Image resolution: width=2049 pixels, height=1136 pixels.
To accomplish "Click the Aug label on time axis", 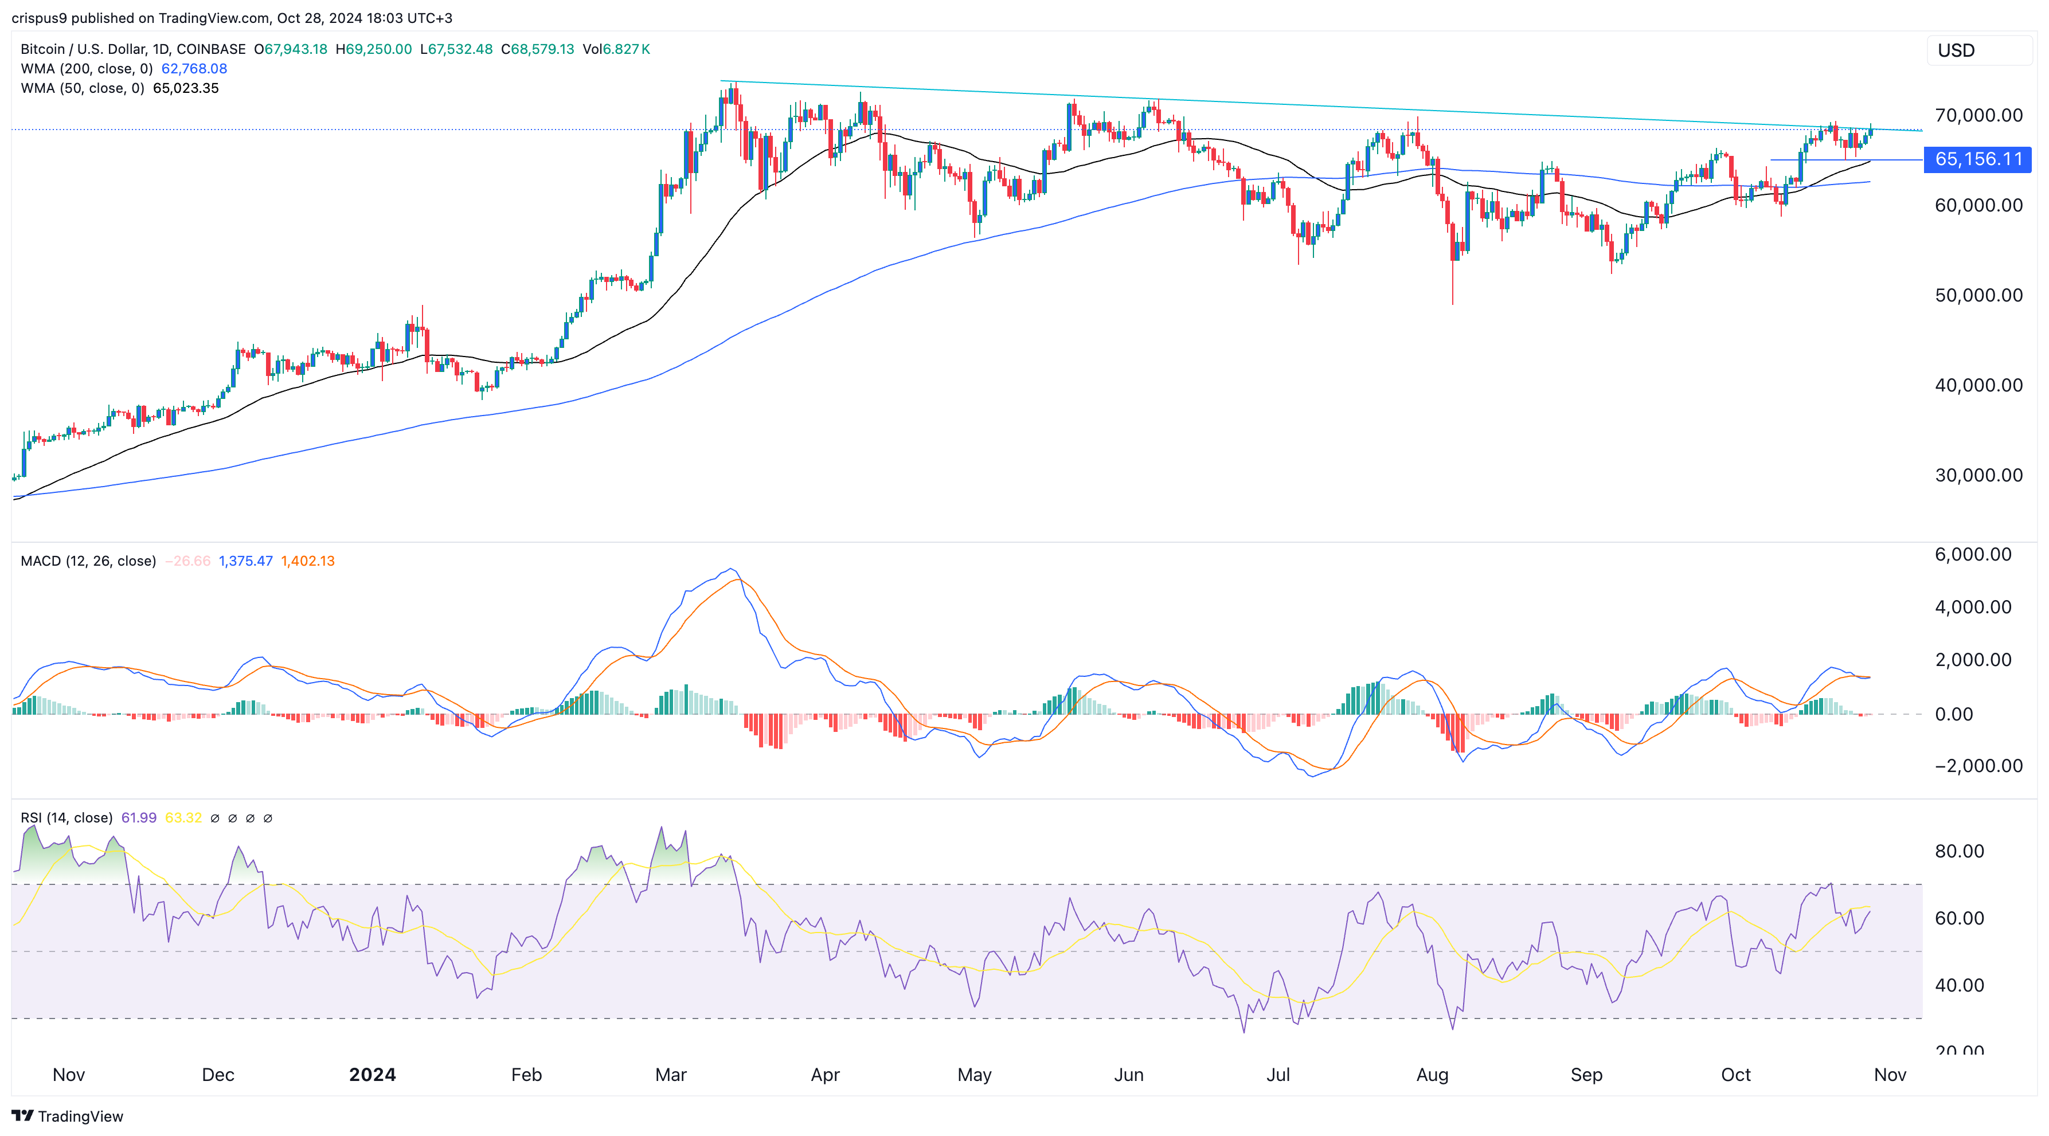I will [1433, 1075].
